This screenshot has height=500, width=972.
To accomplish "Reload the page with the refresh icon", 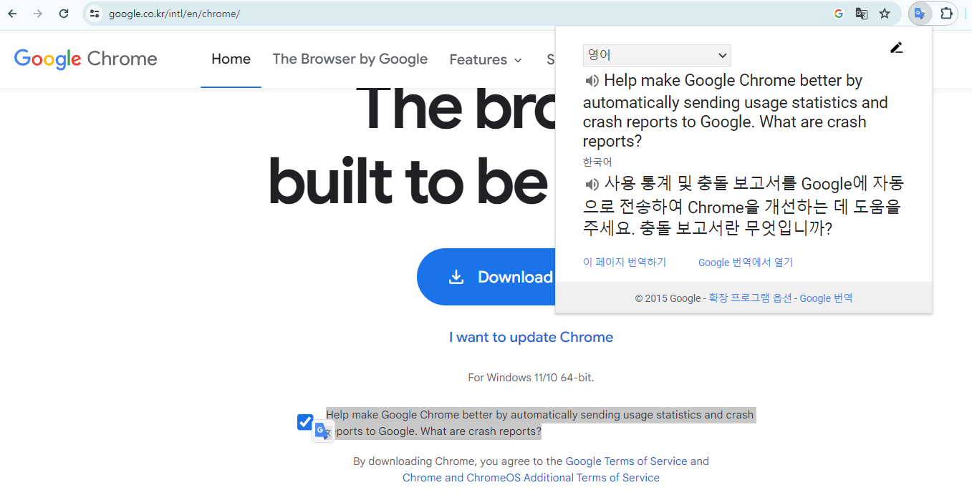I will point(64,14).
